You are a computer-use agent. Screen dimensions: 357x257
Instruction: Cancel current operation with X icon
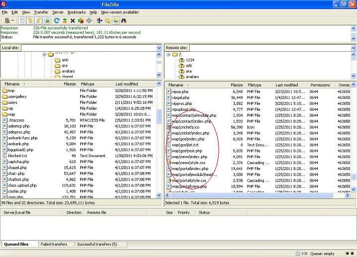(x=73, y=21)
